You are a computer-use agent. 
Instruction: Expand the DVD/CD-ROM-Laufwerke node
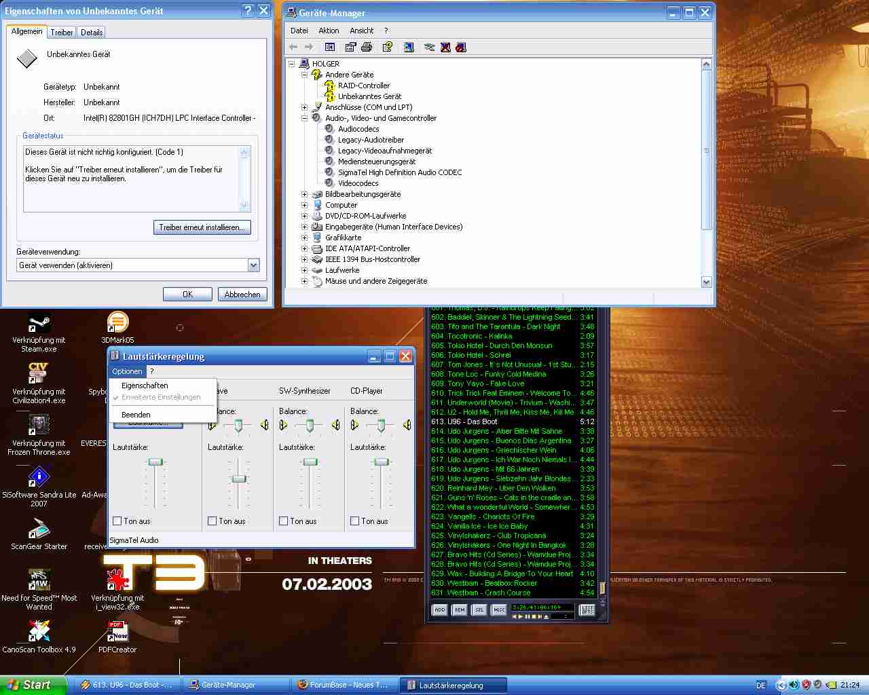304,216
